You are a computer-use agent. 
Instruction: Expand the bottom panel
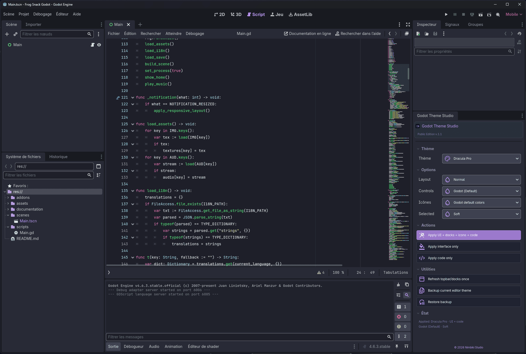click(406, 347)
